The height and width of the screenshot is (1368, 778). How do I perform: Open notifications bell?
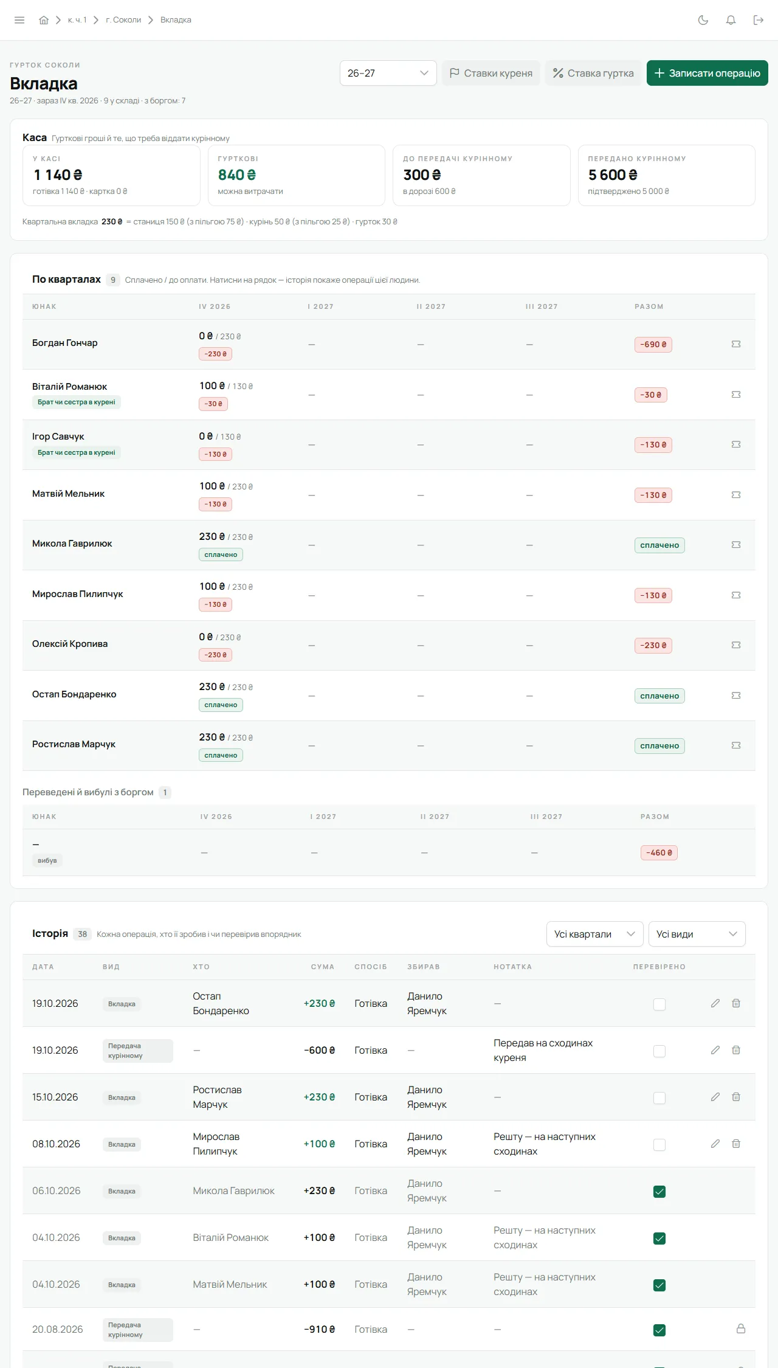(731, 20)
